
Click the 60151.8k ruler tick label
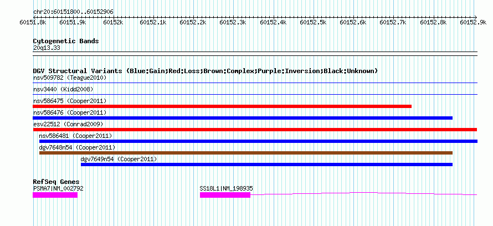tap(33, 22)
